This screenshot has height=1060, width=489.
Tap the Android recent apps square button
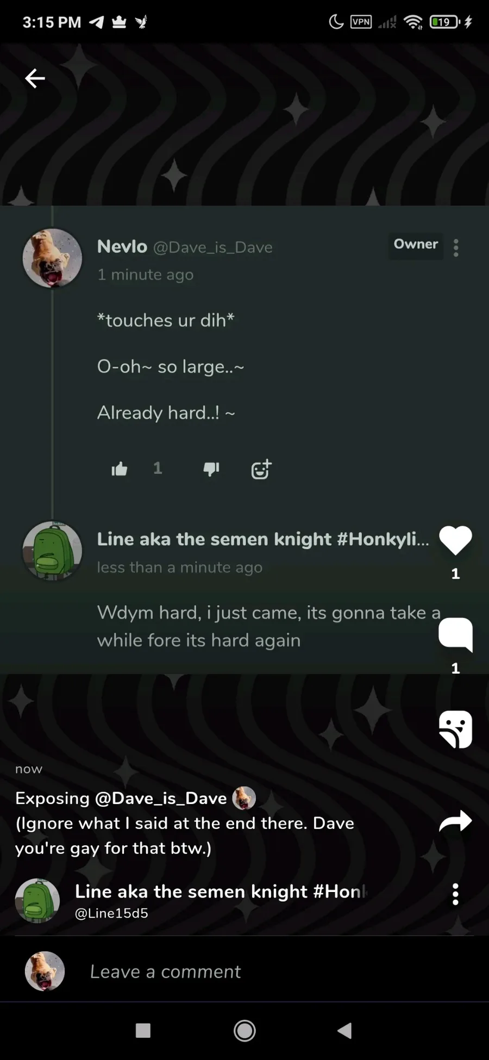tap(143, 1030)
